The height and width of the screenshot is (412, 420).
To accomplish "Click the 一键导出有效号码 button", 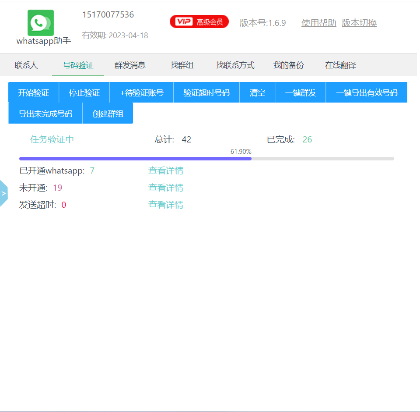I will 367,92.
